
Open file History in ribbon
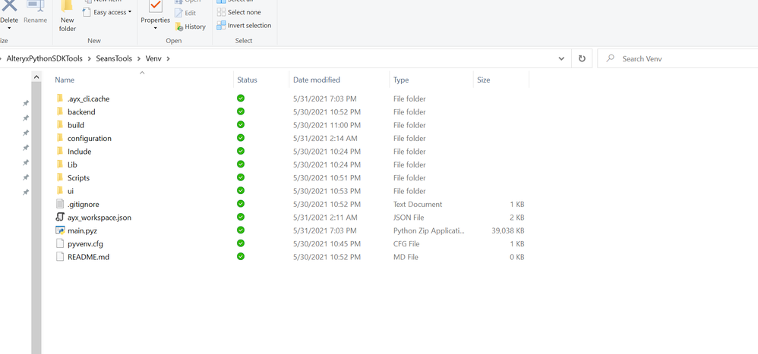(x=190, y=27)
